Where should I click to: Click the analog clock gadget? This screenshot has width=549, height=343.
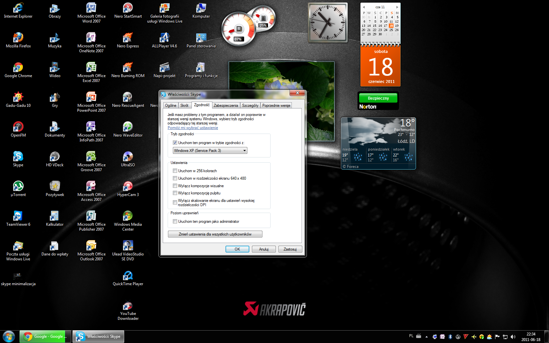(328, 22)
